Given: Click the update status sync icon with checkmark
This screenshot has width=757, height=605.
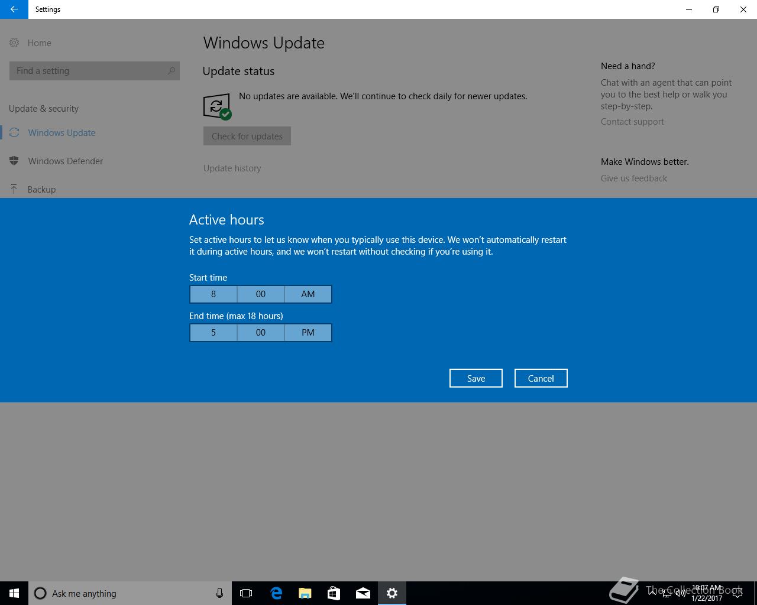Looking at the screenshot, I should pyautogui.click(x=217, y=106).
